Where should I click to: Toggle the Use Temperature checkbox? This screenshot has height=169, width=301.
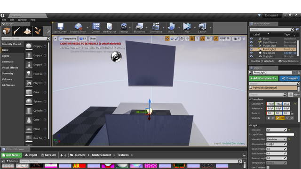point(268,168)
